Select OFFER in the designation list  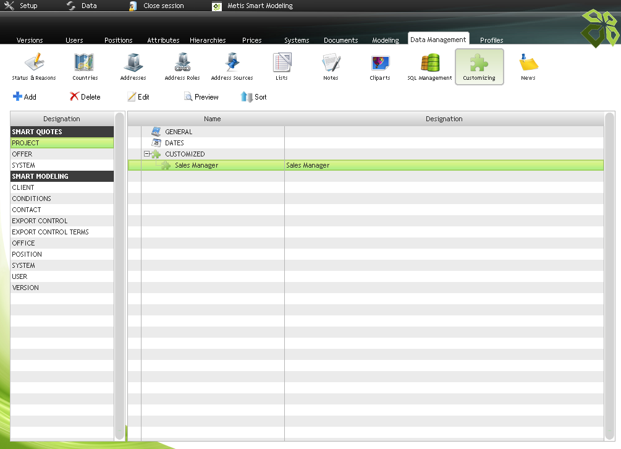click(x=22, y=154)
